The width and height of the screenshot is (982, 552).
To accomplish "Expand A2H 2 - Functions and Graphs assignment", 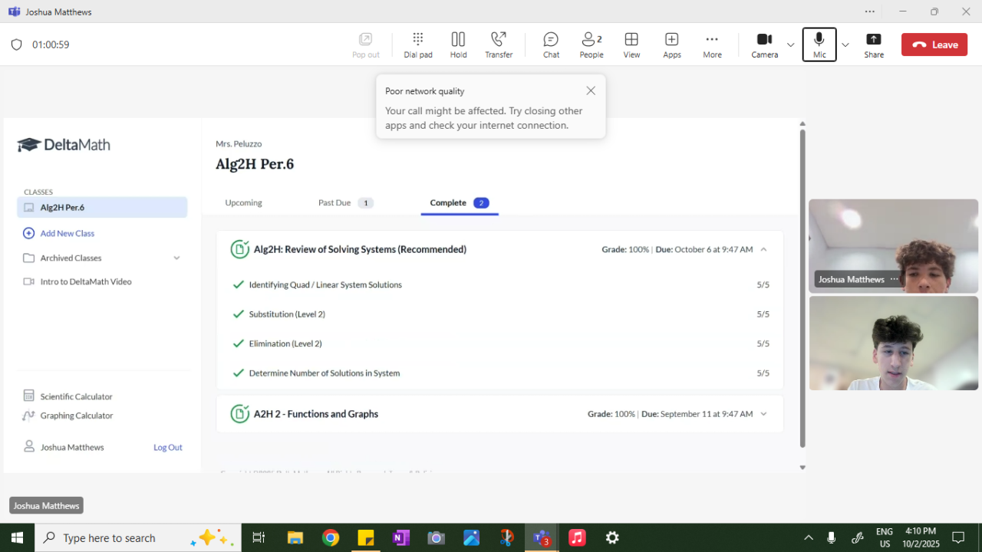I will (x=763, y=414).
